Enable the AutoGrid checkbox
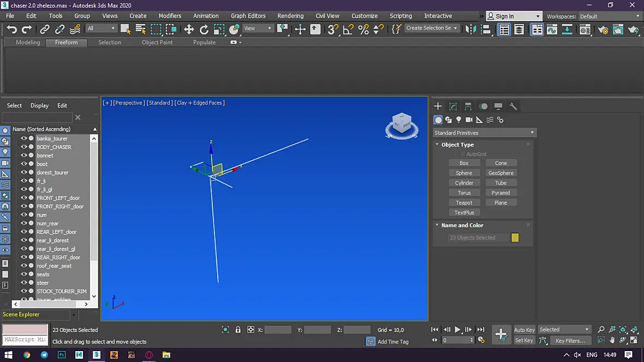Screen dimensions: 644x362 tap(463, 154)
